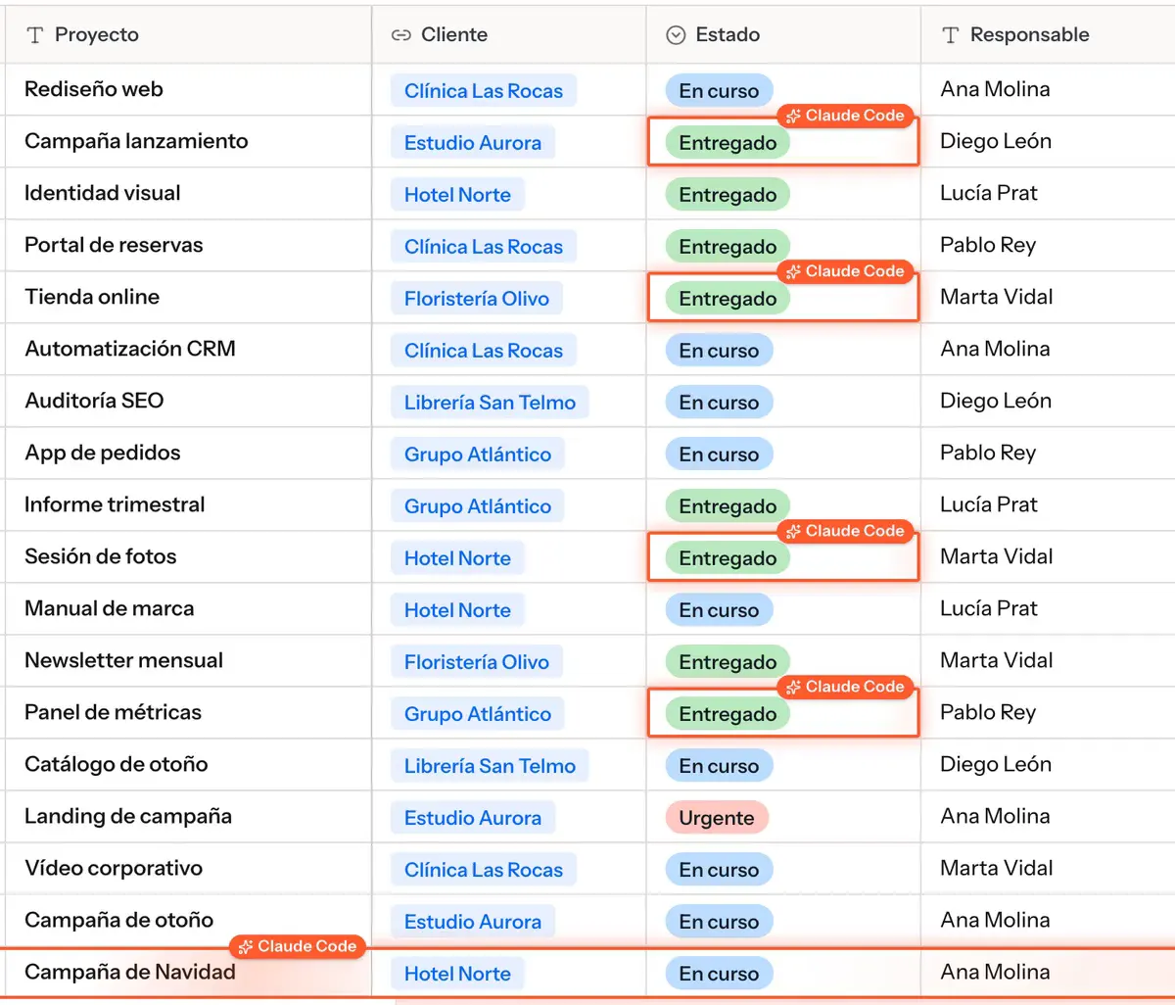Click the status icon beside the Estado header
Image resolution: width=1175 pixels, height=1005 pixels.
(x=676, y=35)
